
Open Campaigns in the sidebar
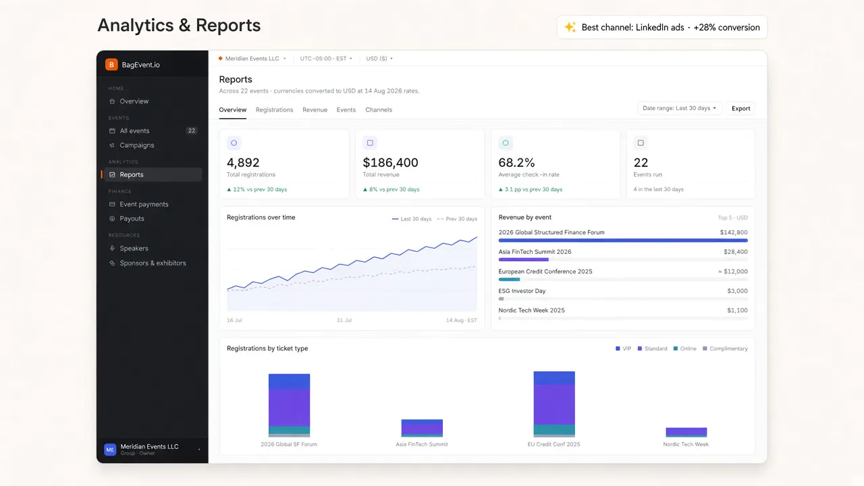pos(153,145)
